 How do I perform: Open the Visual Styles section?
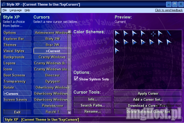pos(17,51)
